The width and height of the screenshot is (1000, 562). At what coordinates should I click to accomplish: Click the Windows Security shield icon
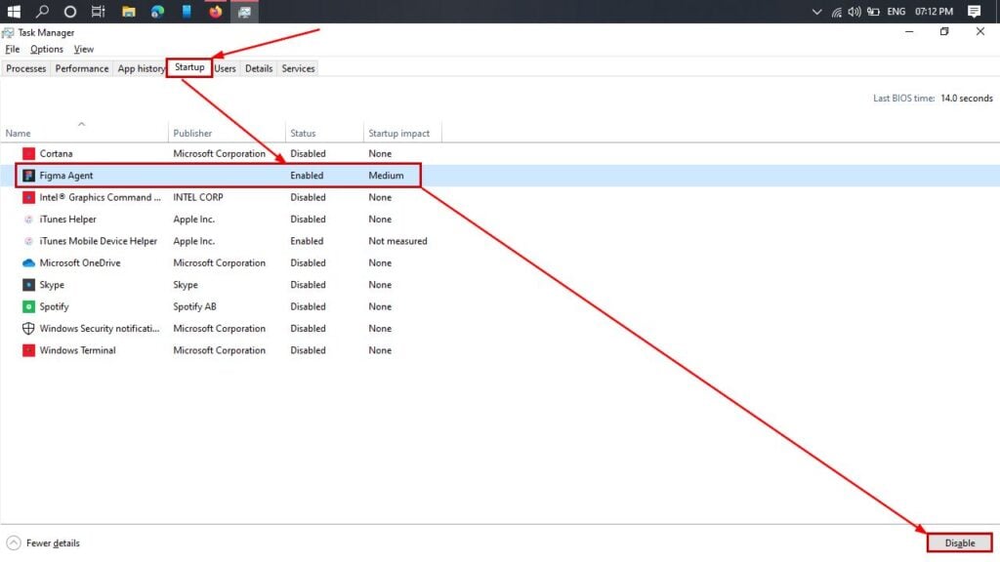coord(28,328)
